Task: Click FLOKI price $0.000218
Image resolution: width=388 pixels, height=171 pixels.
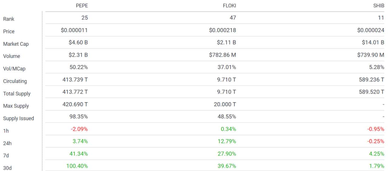Action: click(222, 30)
